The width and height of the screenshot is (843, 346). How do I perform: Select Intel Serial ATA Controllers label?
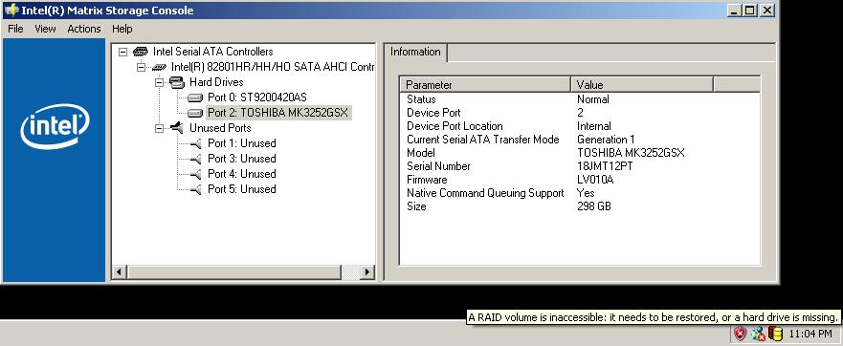pyautogui.click(x=212, y=52)
